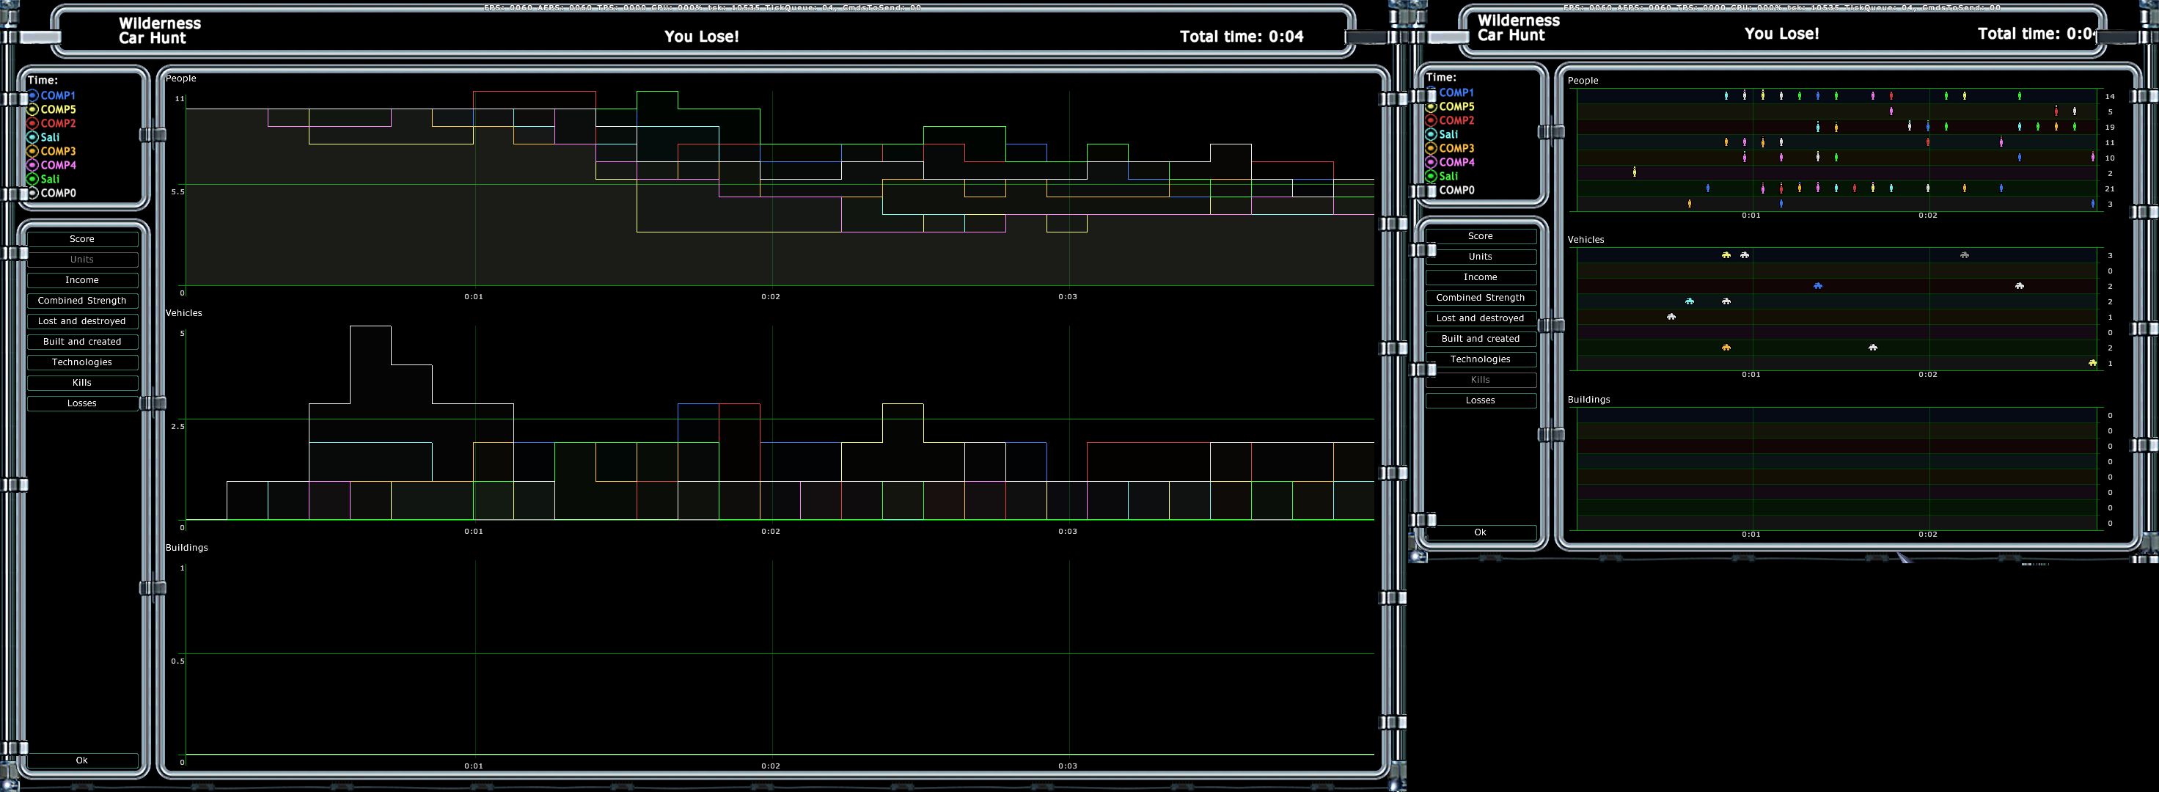Open Income view in left window
The height and width of the screenshot is (792, 2159).
pos(82,280)
